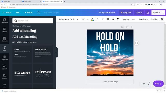Select the BILLY WESTOR text template
The height and width of the screenshot is (93, 166).
(x=22, y=73)
